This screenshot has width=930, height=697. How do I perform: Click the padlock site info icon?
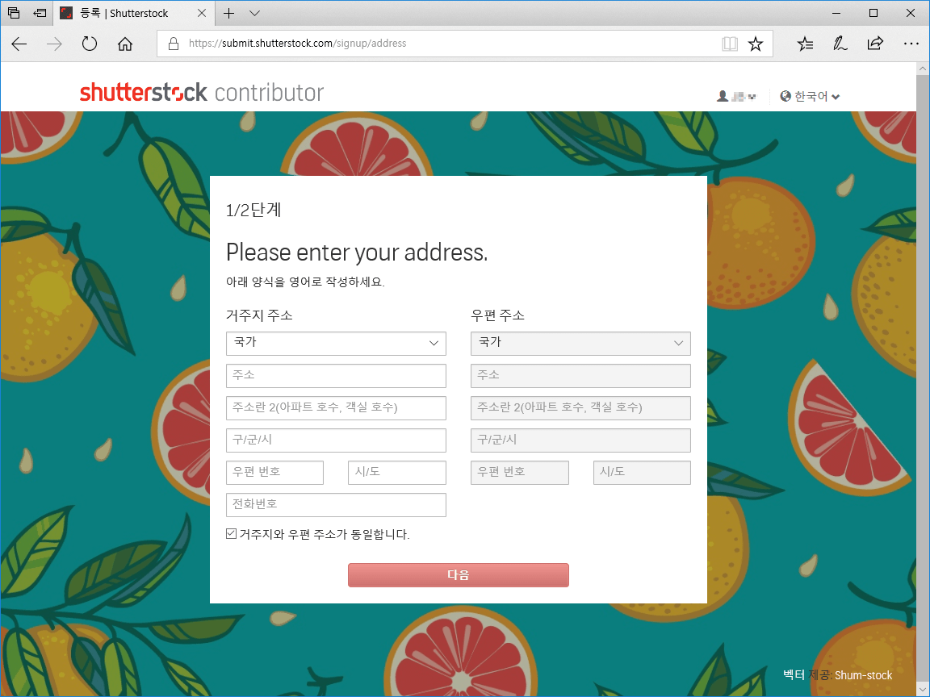174,44
